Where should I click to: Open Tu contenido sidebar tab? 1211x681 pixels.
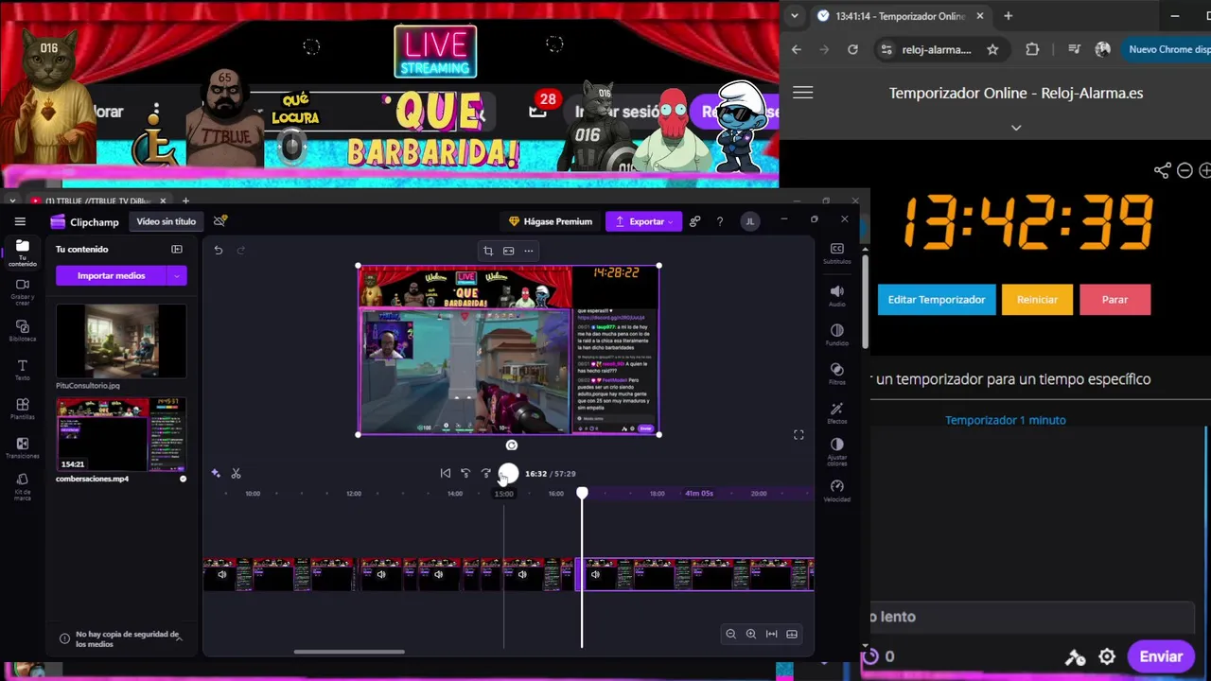[x=23, y=253]
